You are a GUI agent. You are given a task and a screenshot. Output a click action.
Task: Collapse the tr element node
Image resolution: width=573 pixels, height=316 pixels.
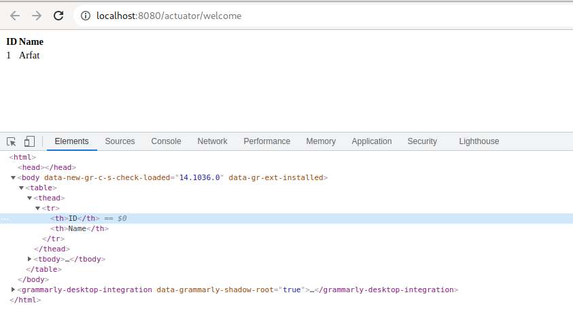coord(37,208)
